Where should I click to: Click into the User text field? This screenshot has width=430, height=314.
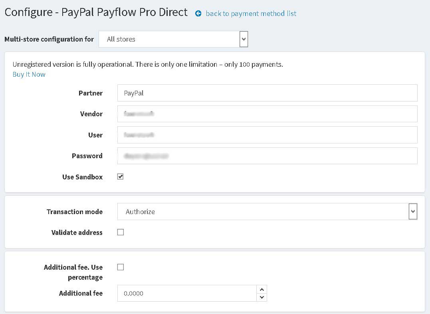[x=268, y=135]
